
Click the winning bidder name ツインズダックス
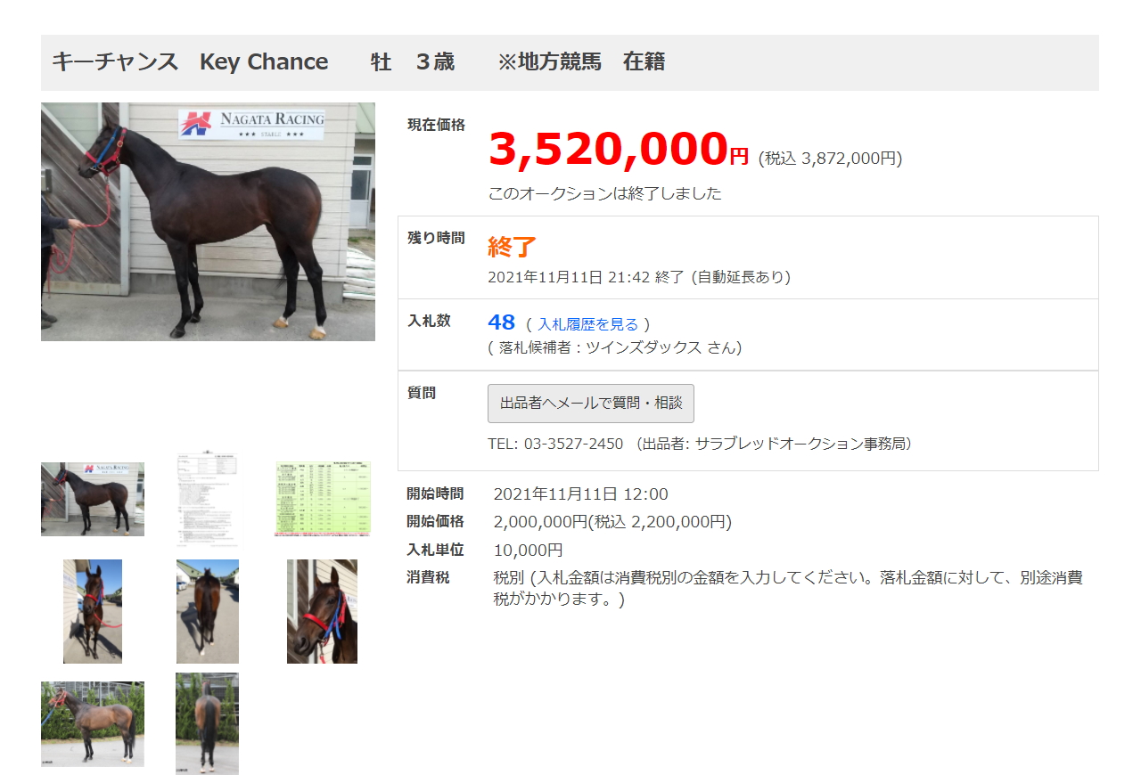pyautogui.click(x=638, y=347)
